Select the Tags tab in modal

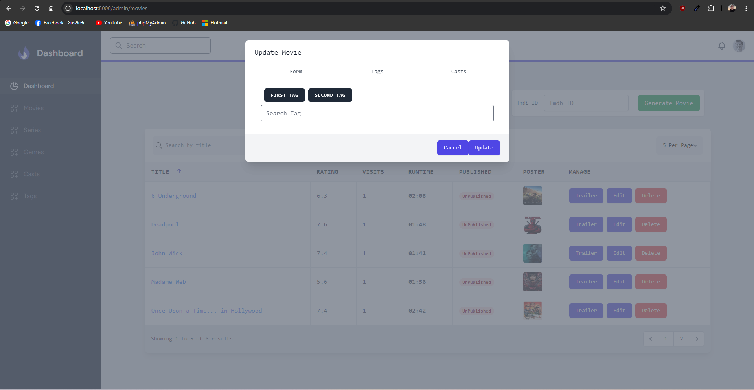377,72
